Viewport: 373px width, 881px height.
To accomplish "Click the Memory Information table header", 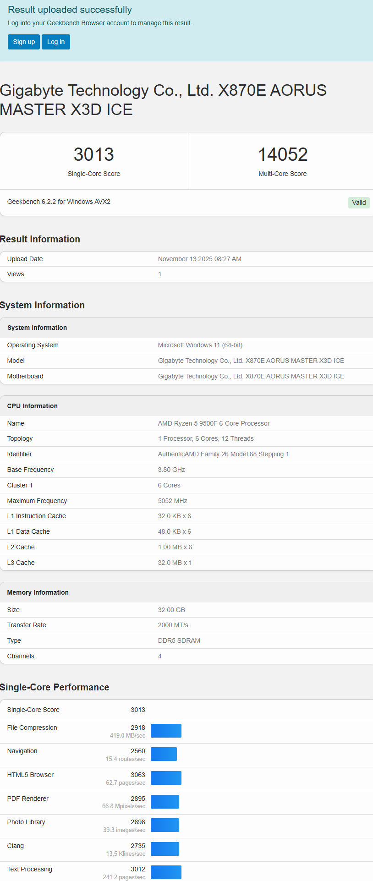I will point(38,592).
